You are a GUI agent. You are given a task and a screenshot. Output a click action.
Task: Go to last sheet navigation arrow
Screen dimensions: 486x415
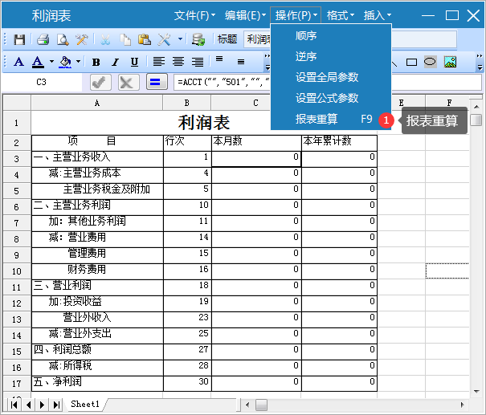click(56, 405)
